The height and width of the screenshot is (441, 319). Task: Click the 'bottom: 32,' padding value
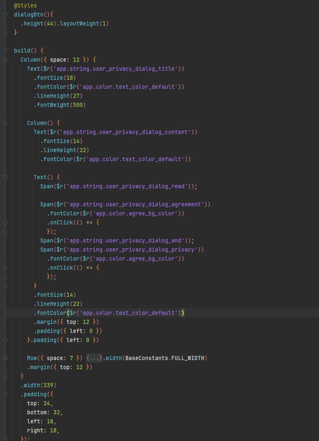coord(45,412)
